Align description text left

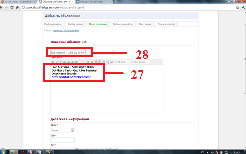click(x=65, y=62)
